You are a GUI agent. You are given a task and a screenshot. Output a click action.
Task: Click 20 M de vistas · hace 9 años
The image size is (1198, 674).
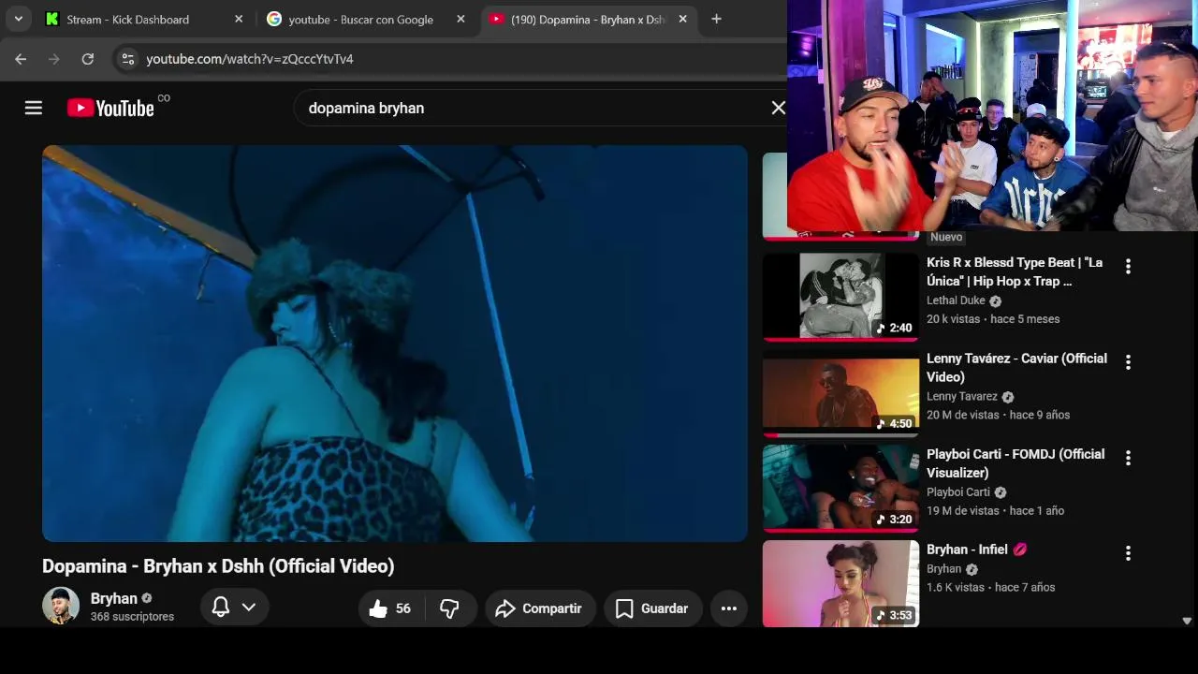[x=998, y=415]
